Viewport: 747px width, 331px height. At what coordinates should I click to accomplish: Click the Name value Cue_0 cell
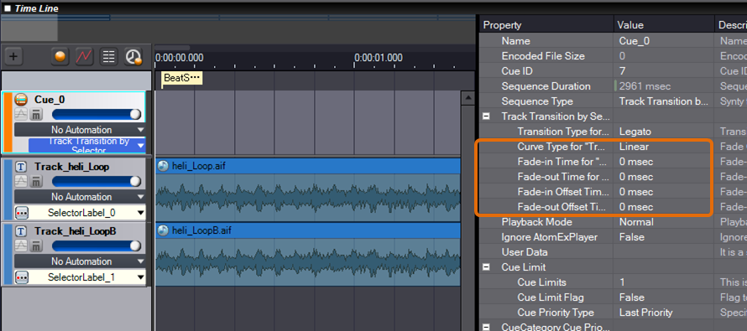click(x=664, y=41)
